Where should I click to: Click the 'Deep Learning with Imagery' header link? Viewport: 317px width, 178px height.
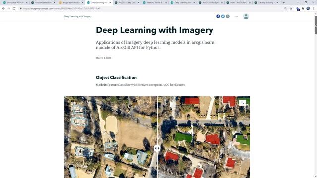click(78, 16)
